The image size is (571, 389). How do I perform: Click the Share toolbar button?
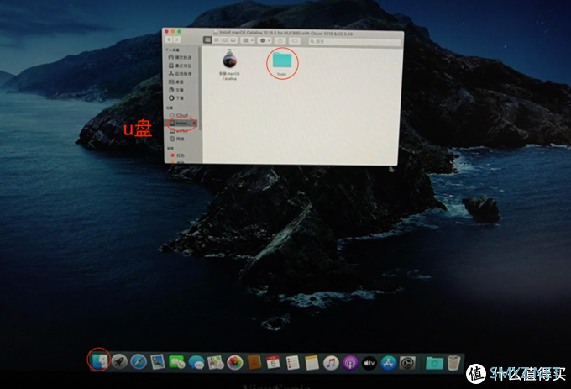click(280, 41)
